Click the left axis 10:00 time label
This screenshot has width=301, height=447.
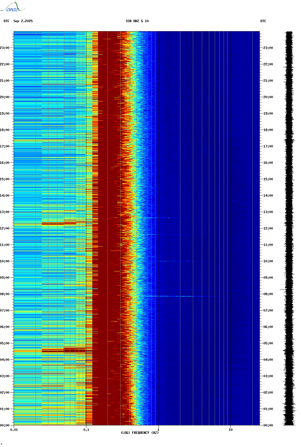(5, 261)
